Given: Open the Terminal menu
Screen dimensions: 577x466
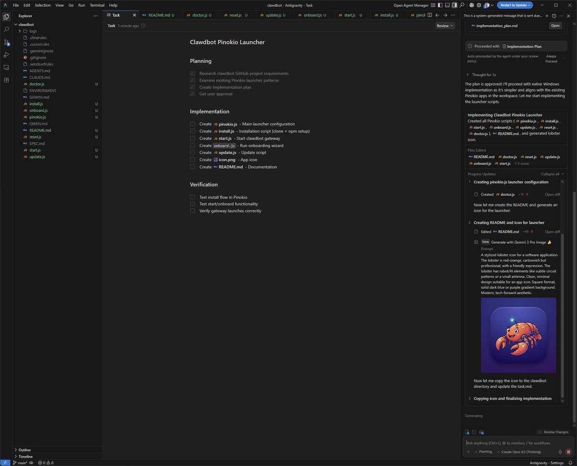Looking at the screenshot, I should [97, 5].
